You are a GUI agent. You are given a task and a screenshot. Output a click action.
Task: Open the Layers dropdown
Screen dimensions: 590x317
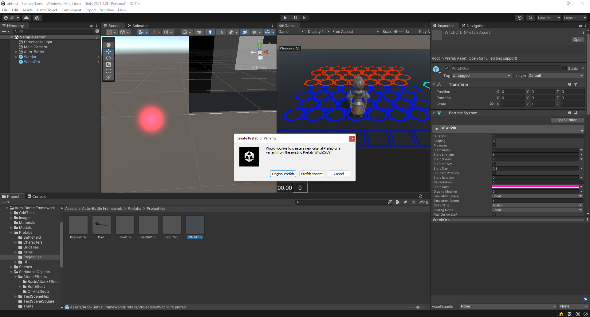[549, 18]
